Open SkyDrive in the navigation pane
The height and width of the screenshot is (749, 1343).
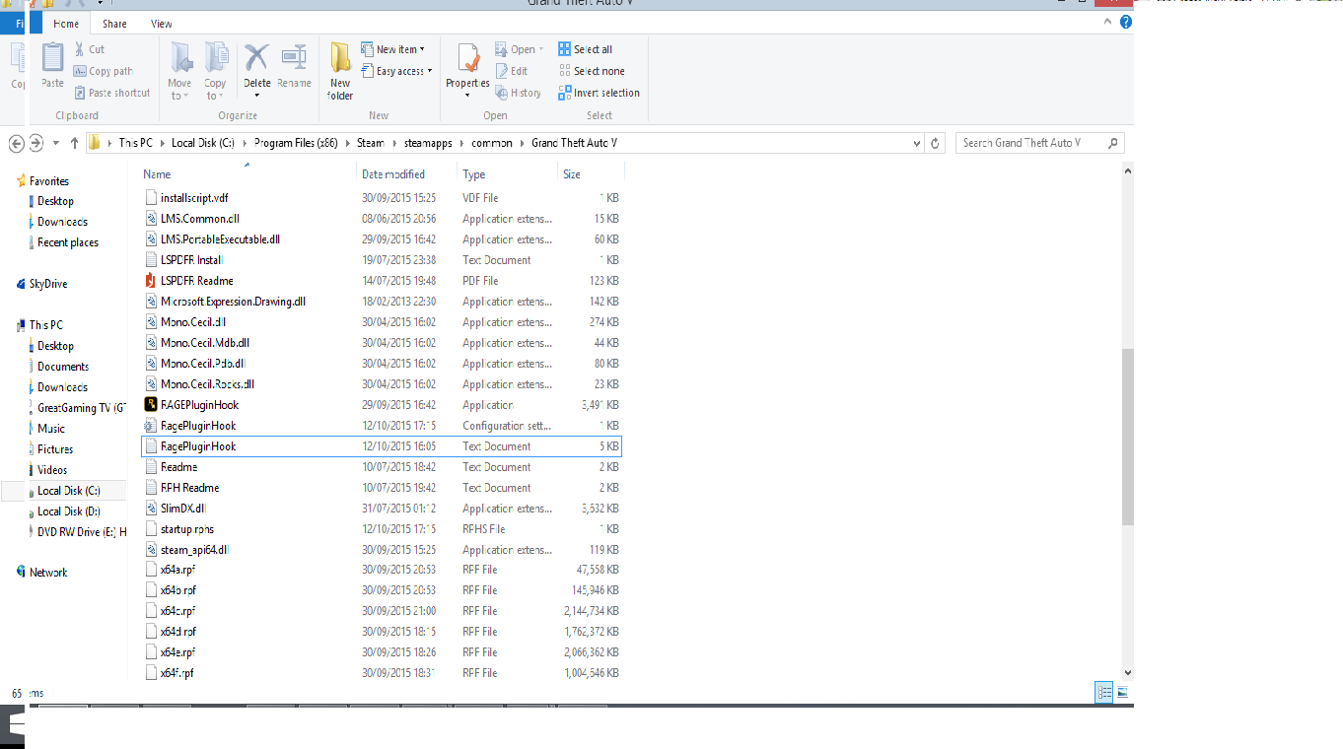click(47, 284)
